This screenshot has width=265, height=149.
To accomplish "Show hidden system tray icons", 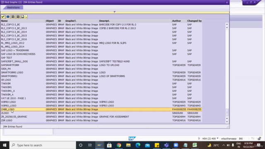I will (x=224, y=145).
